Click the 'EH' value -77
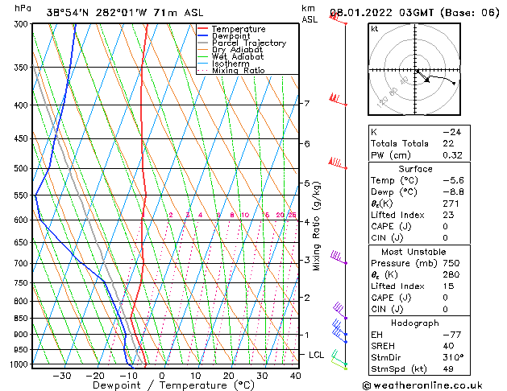 [451, 335]
